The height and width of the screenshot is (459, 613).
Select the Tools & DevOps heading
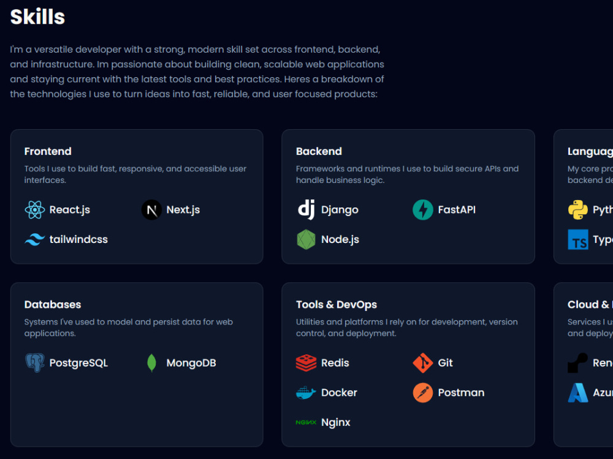click(x=336, y=305)
